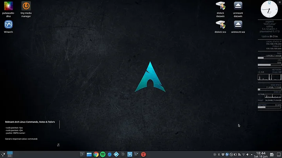282x158 pixels.
Task: Open the dark gray taskbar app icon
Action: pyautogui.click(x=123, y=154)
